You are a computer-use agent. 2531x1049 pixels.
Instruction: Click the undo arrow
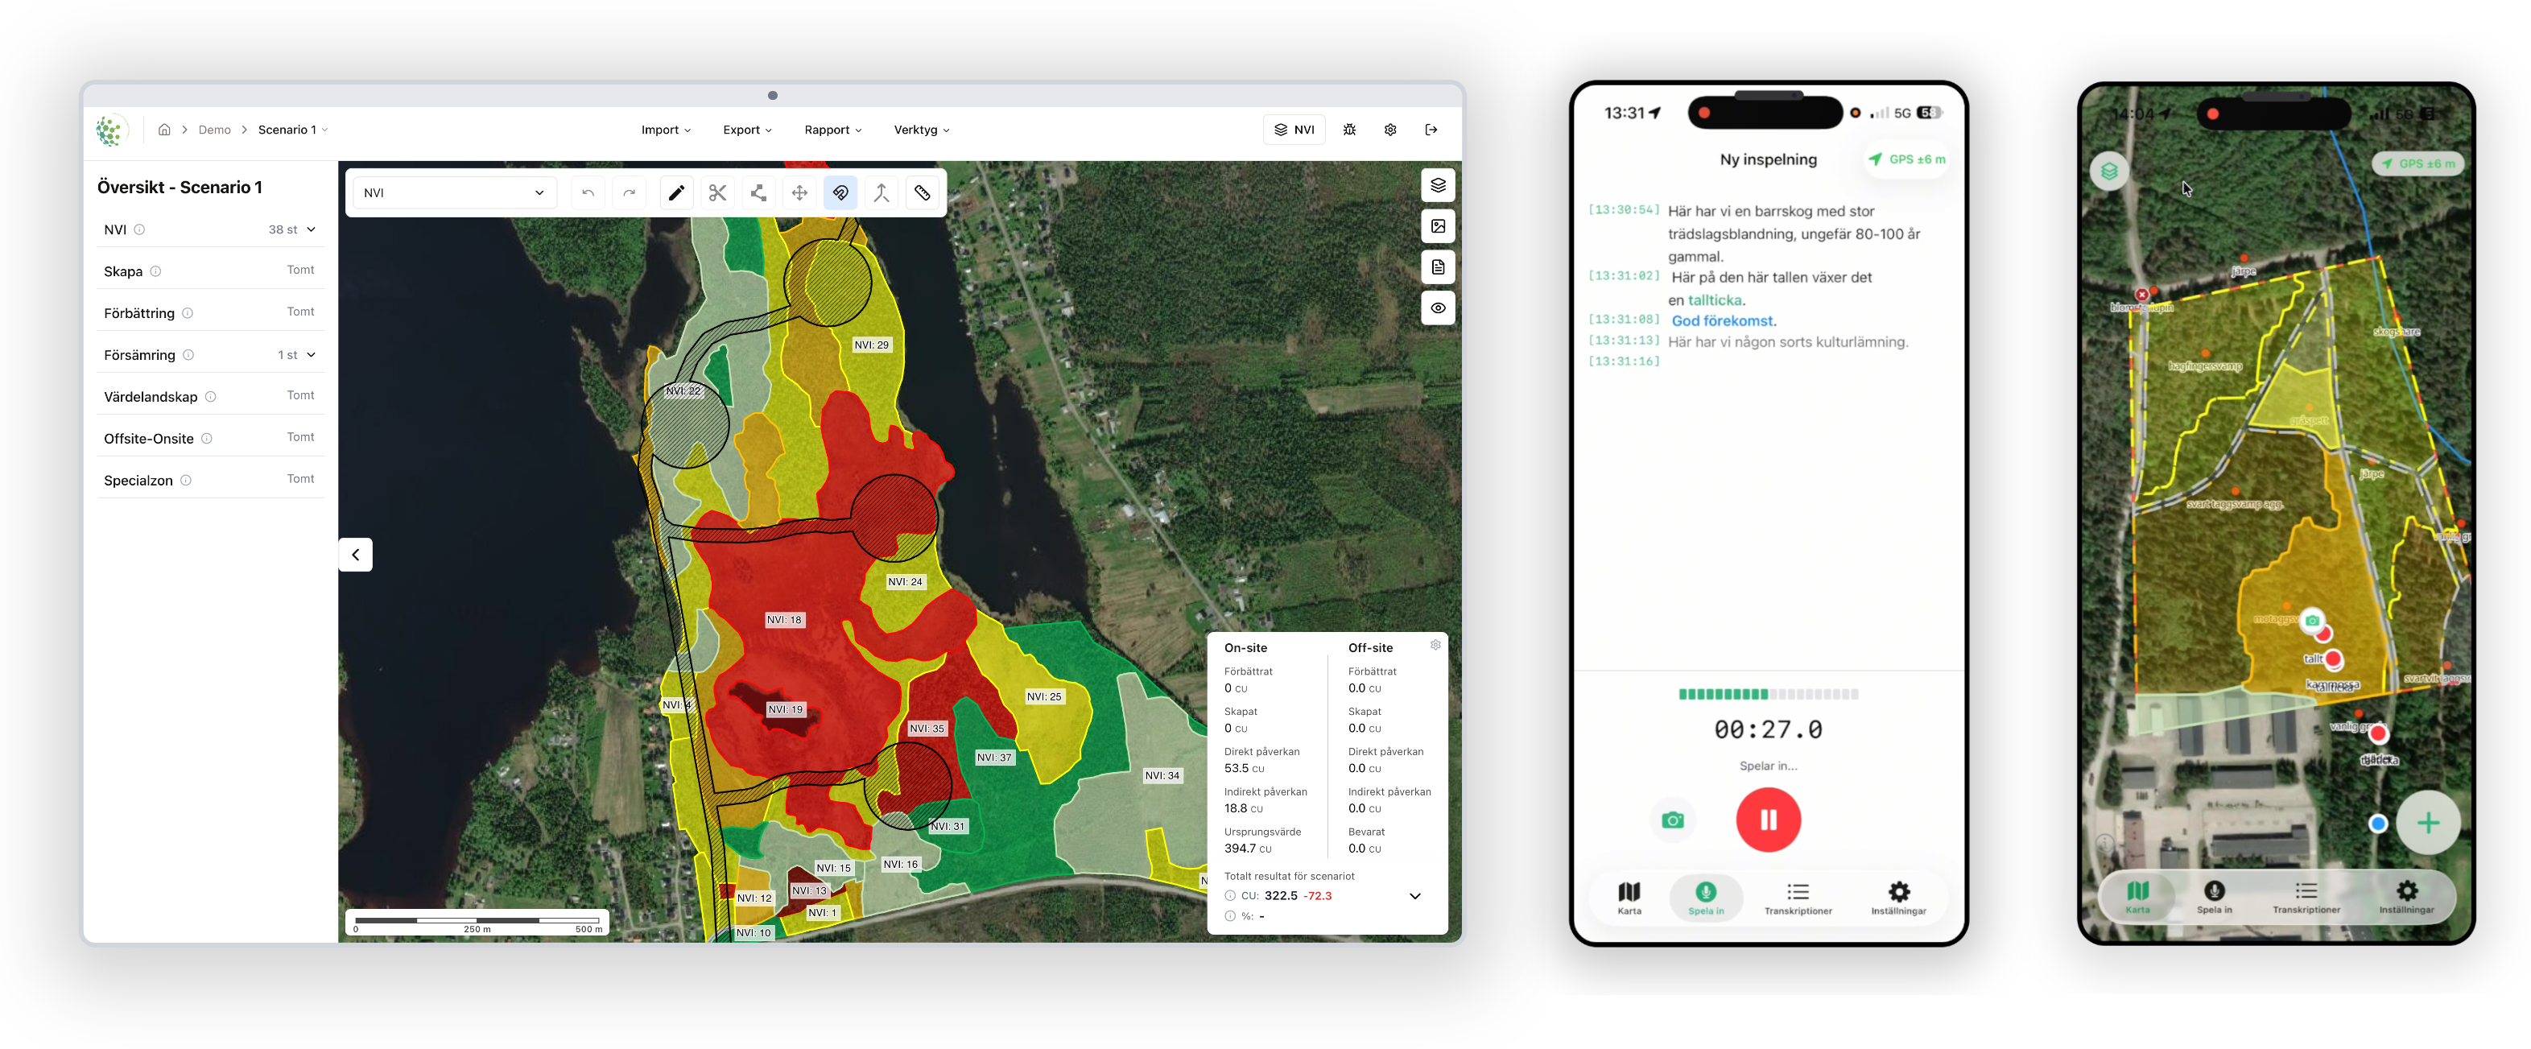click(588, 192)
